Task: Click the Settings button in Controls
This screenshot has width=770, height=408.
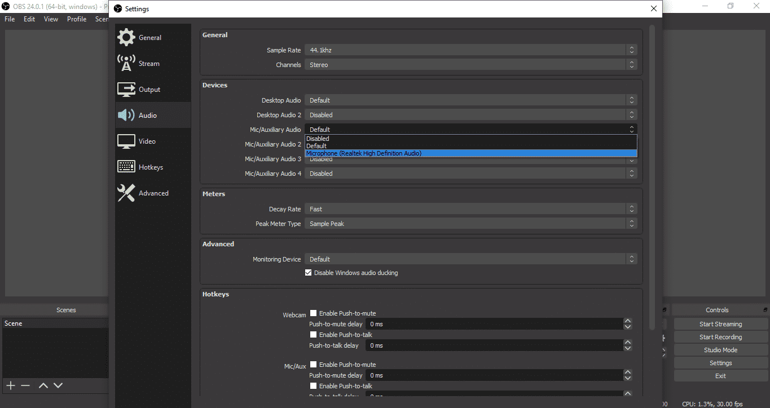Action: click(720, 363)
